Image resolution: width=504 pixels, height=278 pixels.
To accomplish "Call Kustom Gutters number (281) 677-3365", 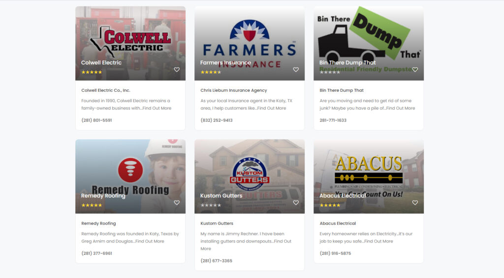I will click(217, 261).
